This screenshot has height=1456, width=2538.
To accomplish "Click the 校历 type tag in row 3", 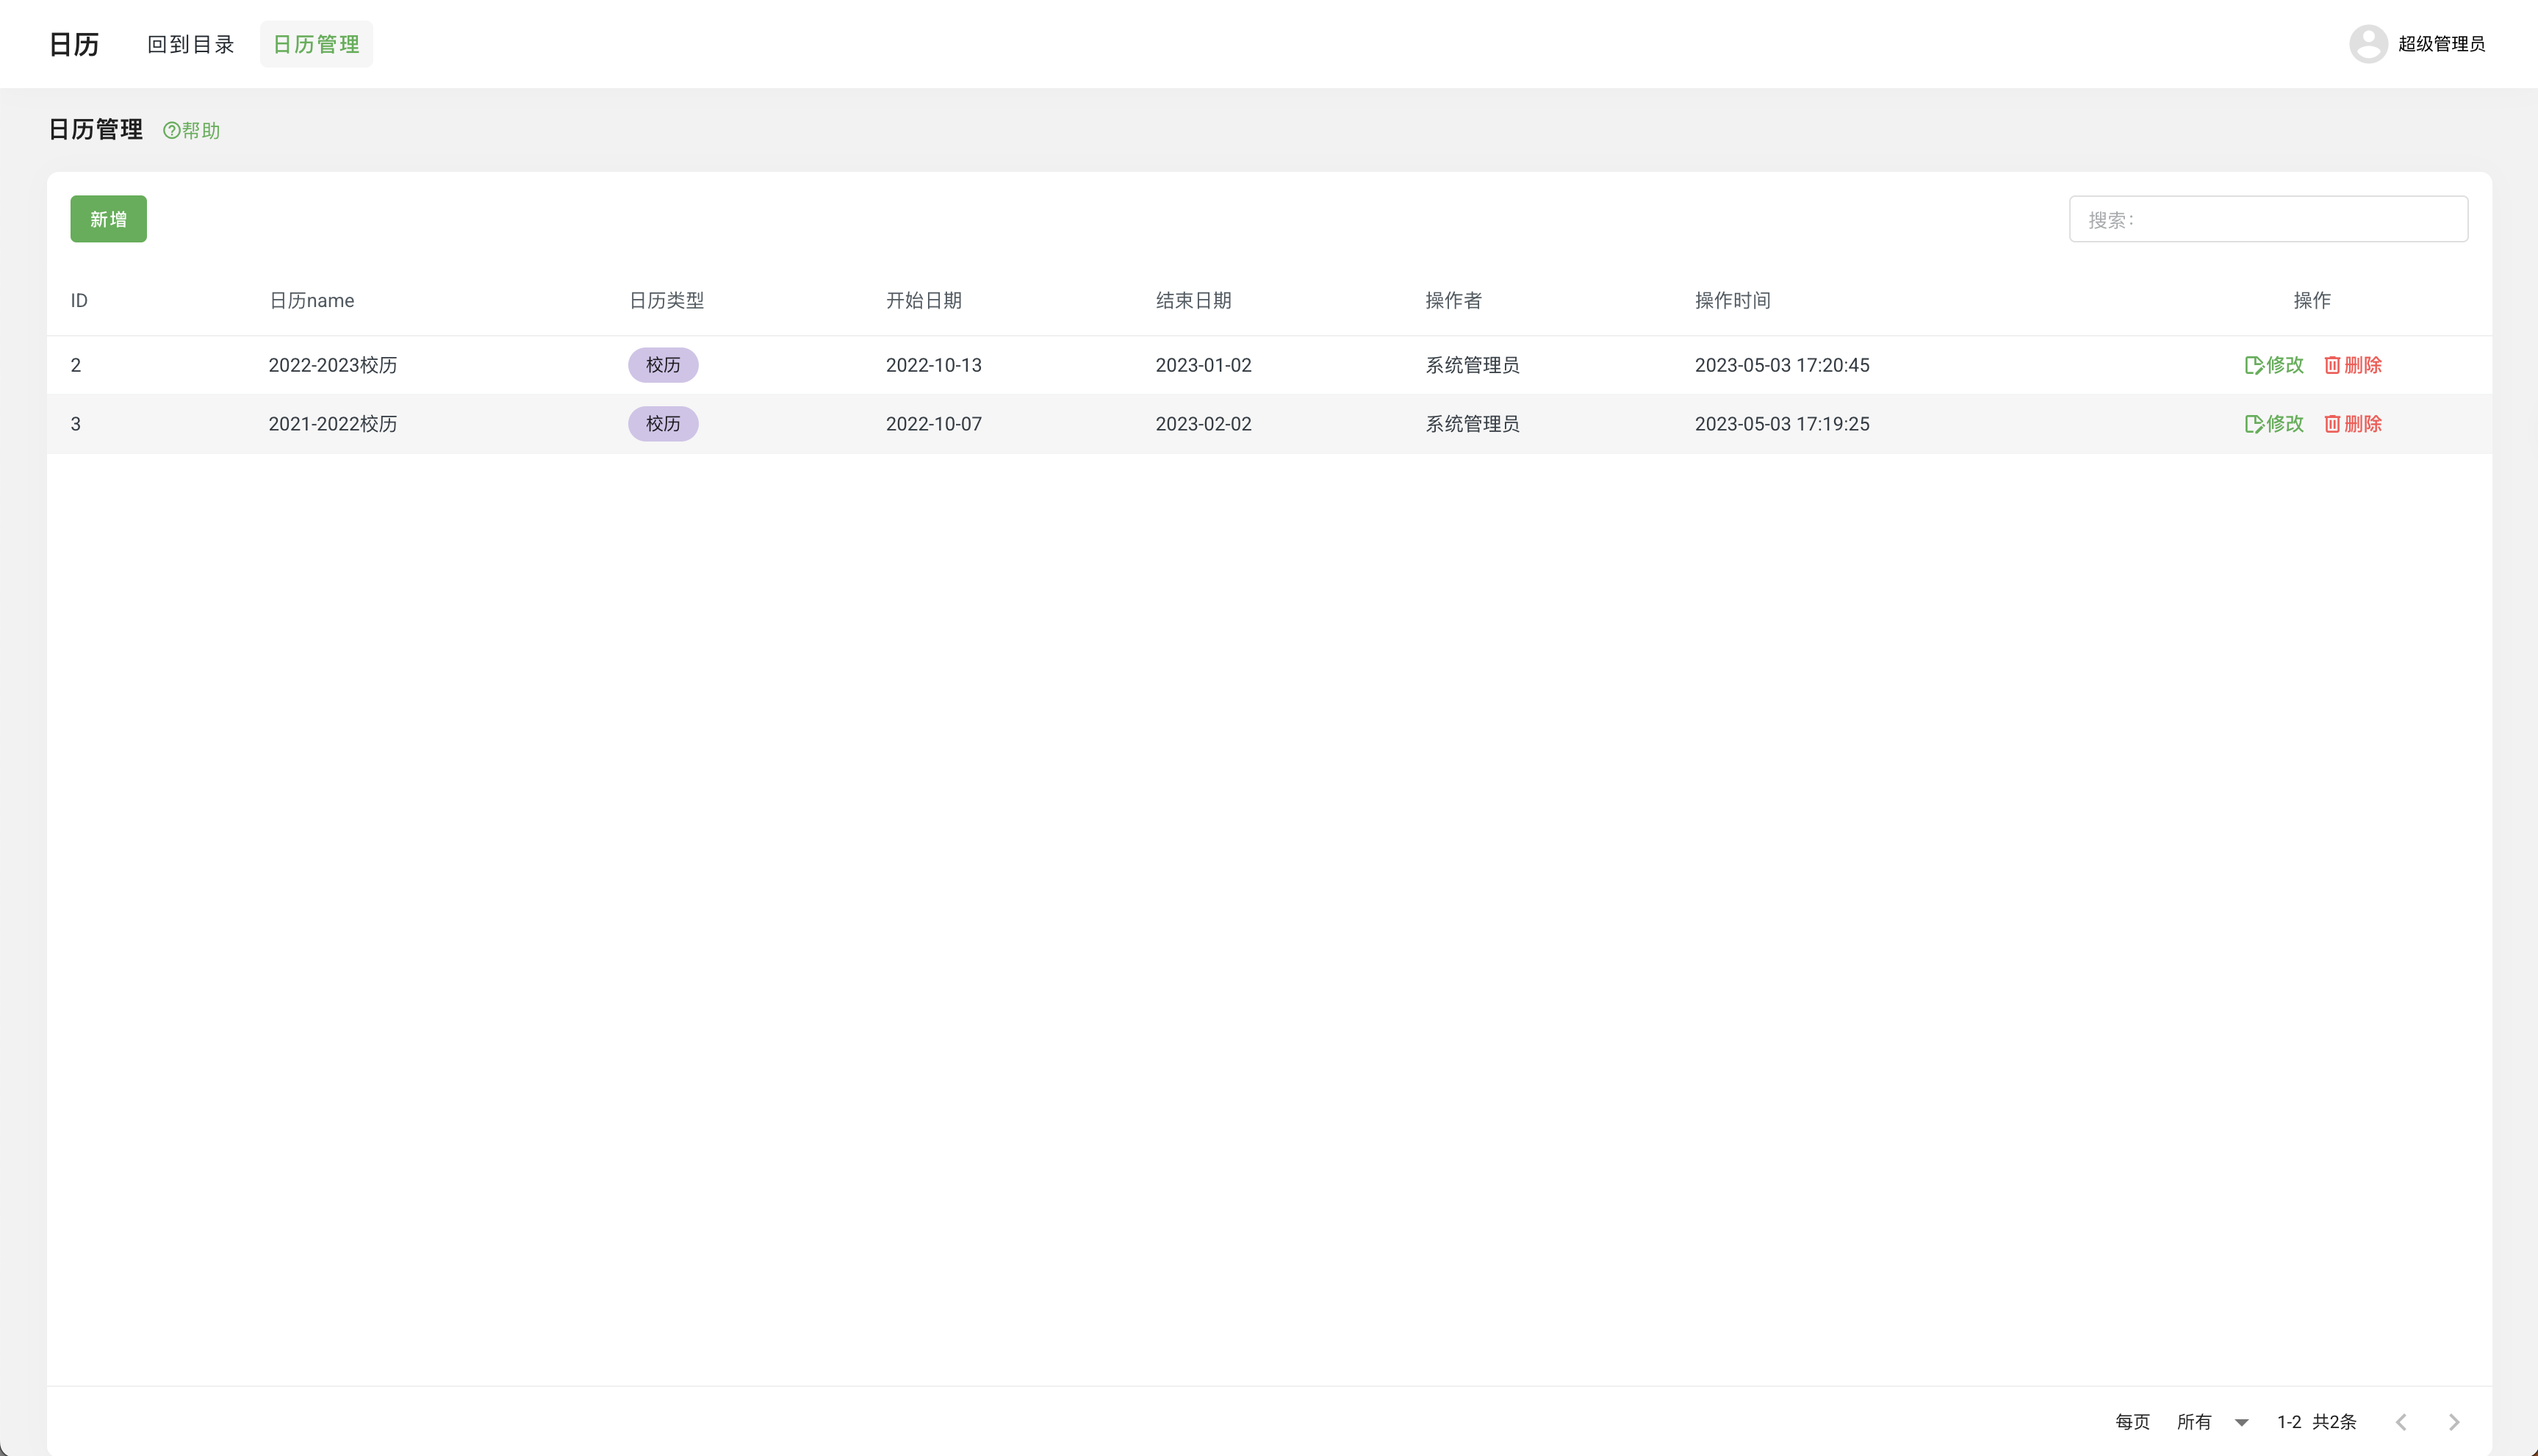I will point(663,424).
